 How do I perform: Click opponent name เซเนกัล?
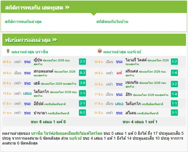(132, 82)
